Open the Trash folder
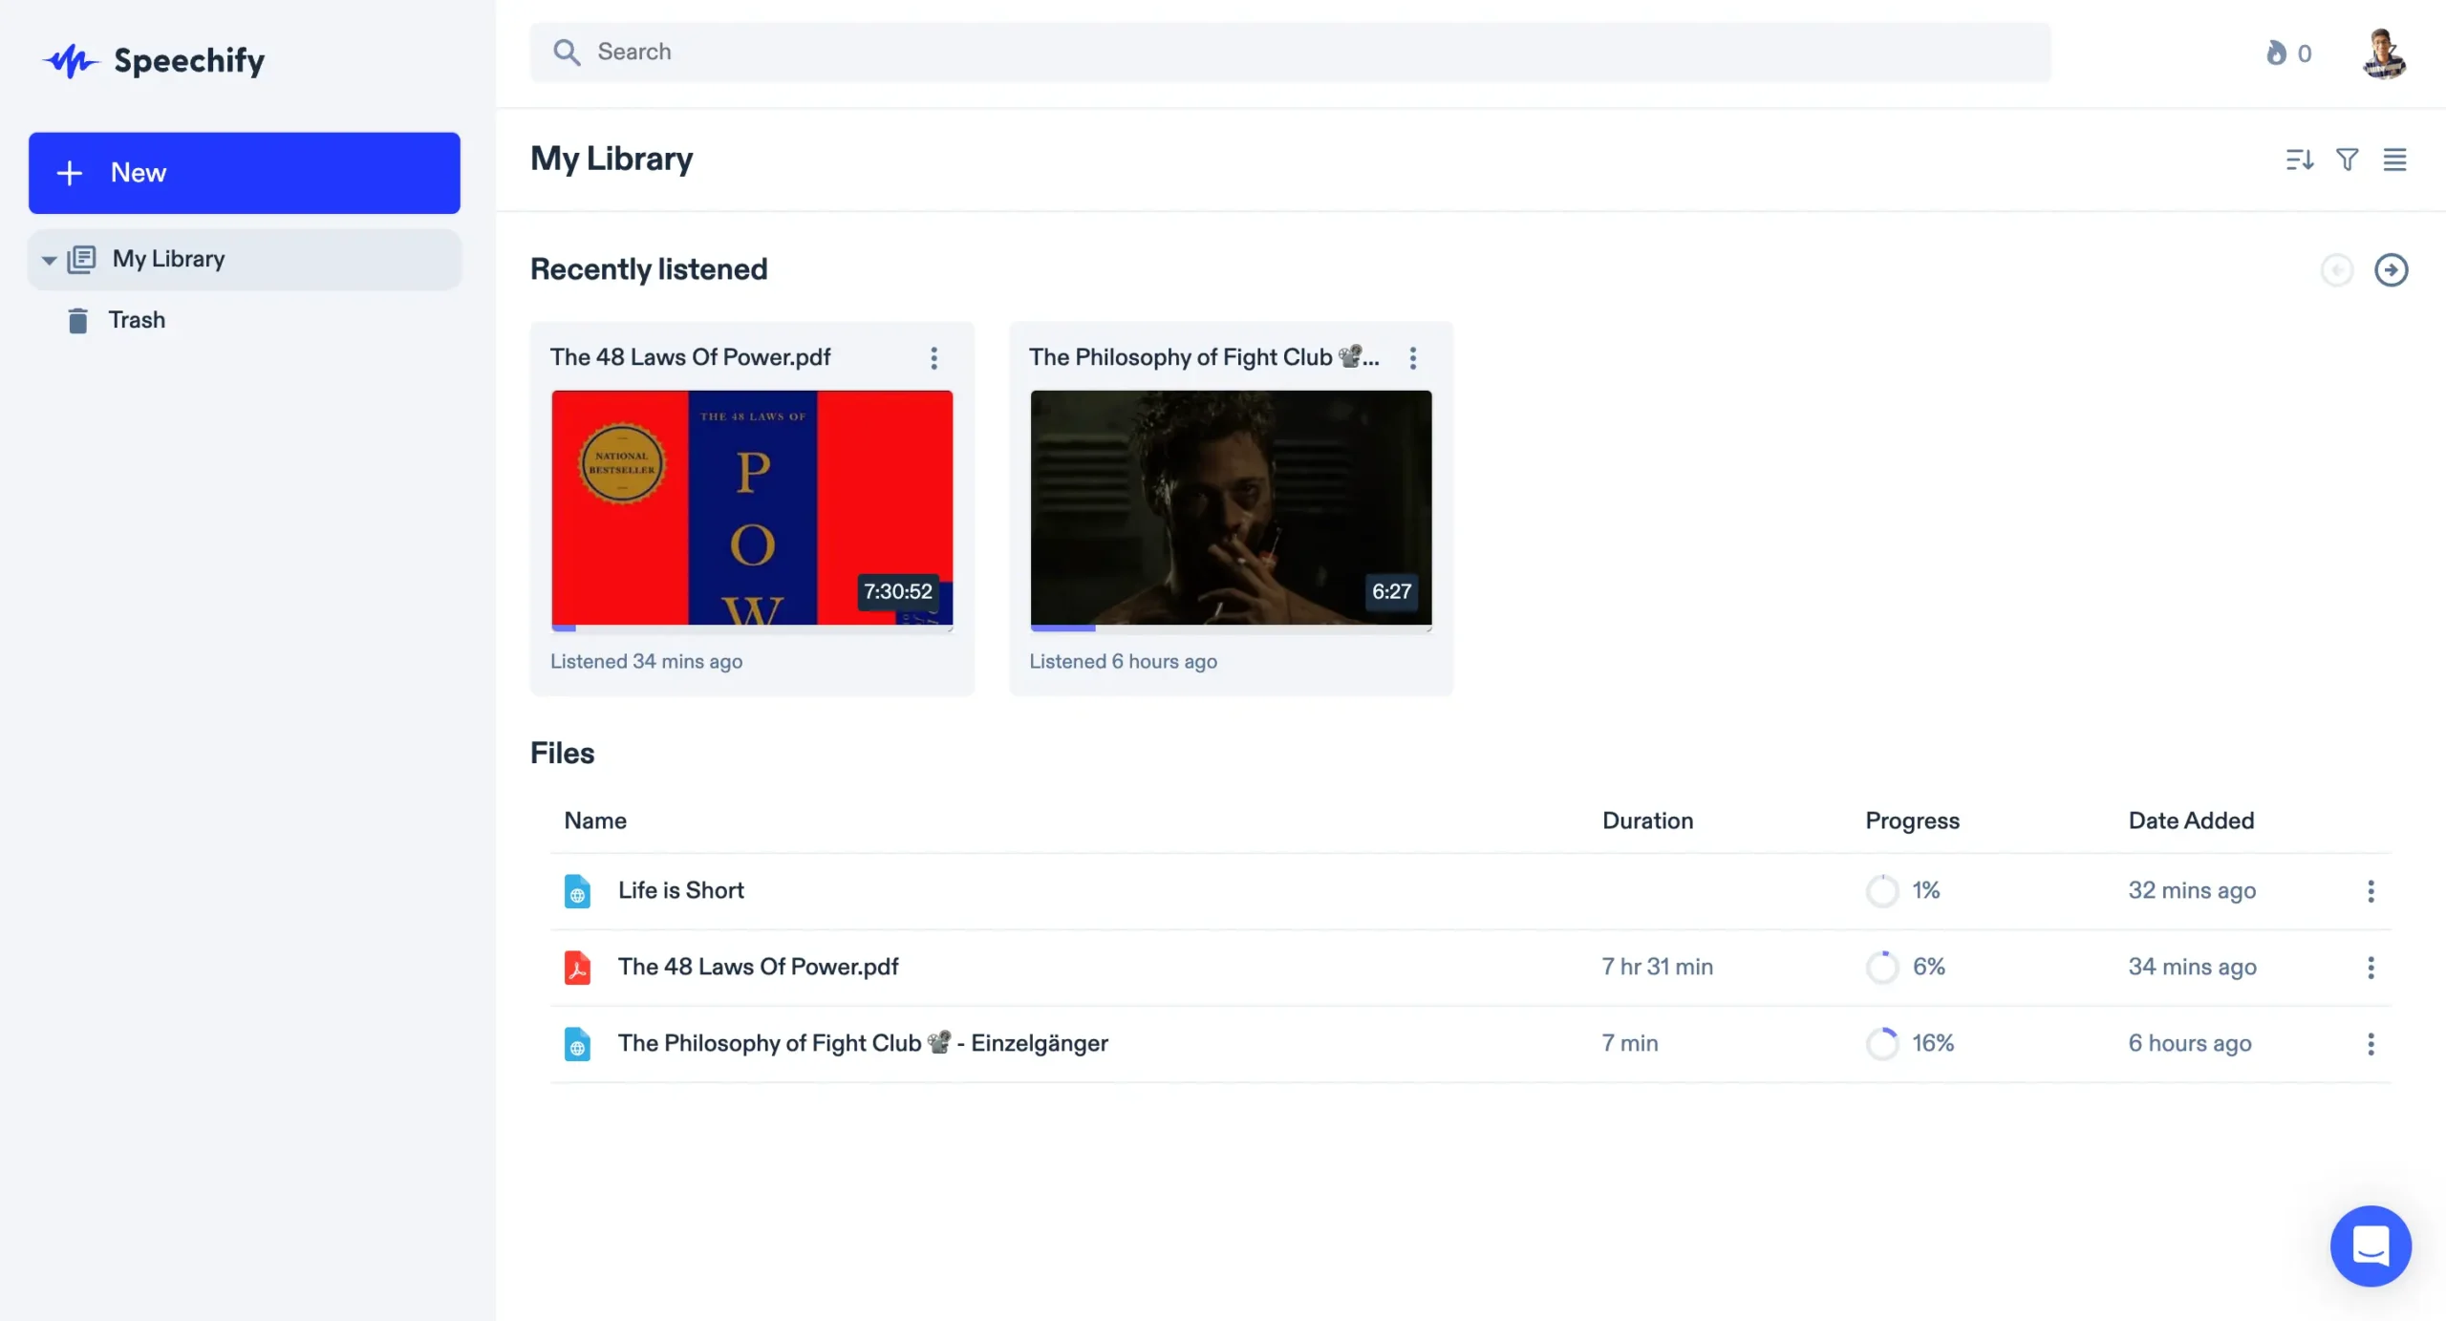 click(x=137, y=320)
